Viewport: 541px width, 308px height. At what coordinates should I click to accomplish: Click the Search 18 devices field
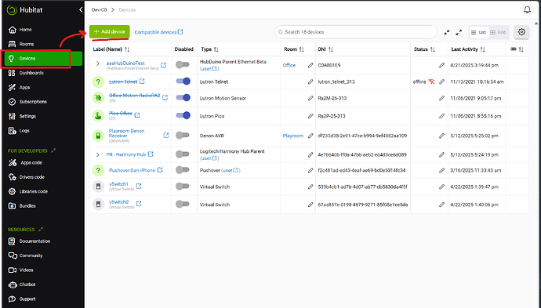[x=356, y=32]
